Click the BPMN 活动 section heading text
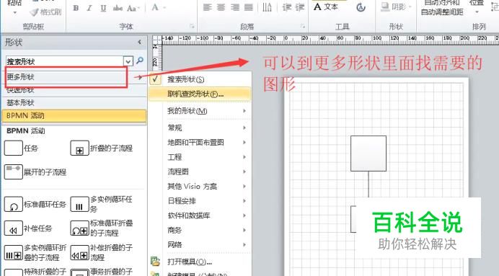The width and height of the screenshot is (499, 276). 26,131
